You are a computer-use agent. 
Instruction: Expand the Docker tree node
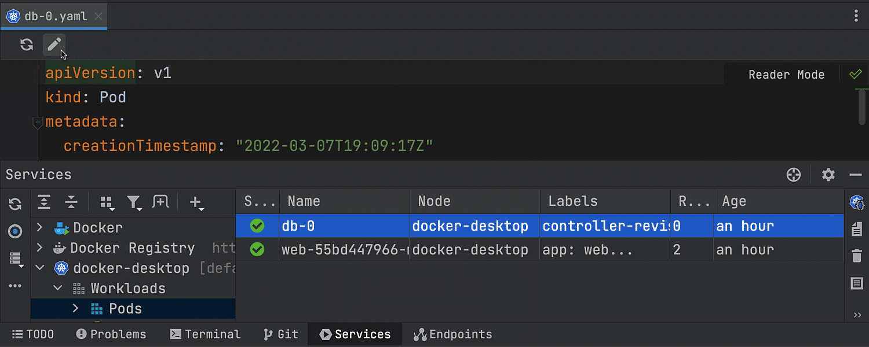(x=39, y=227)
